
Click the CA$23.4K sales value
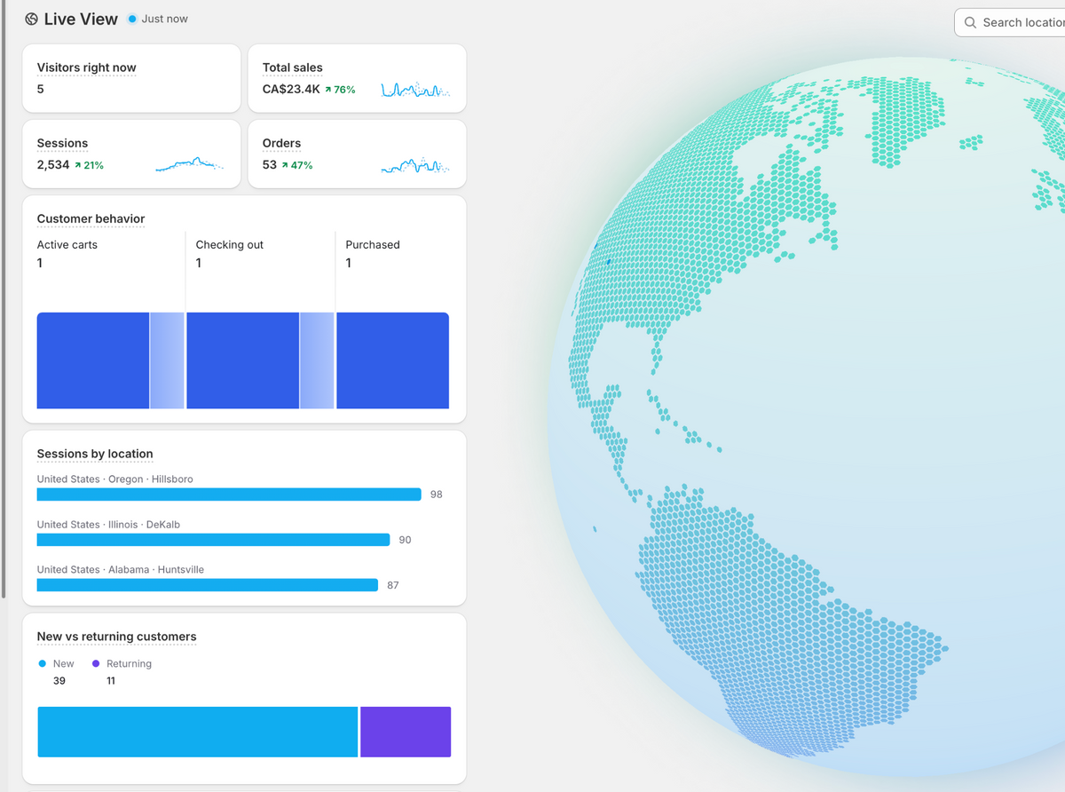tap(291, 90)
